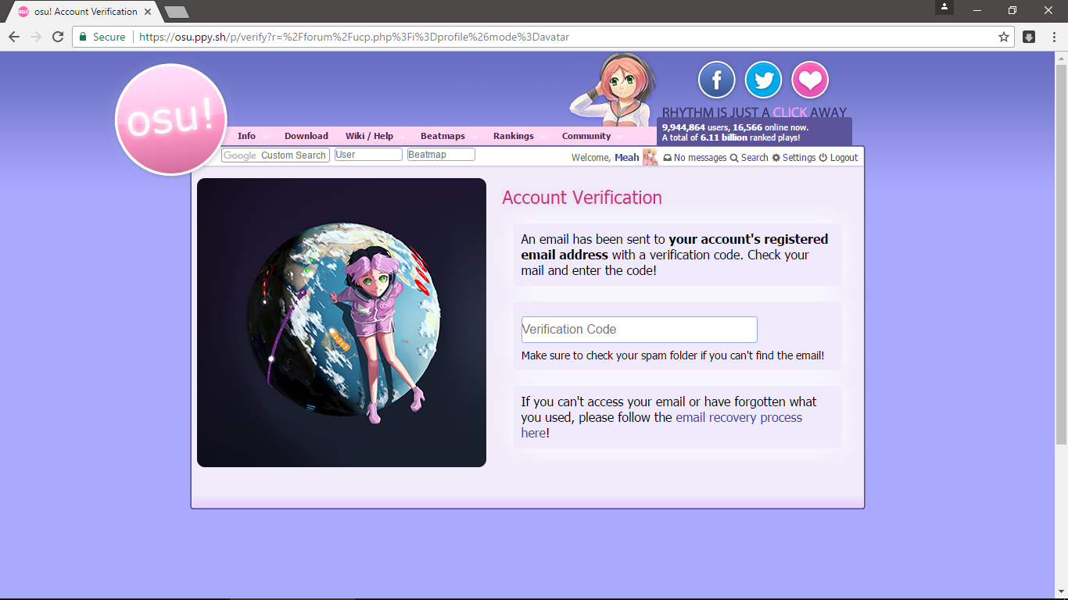Screen dimensions: 1068x600
Task: Reload the page with refresh icon
Action: [58, 37]
